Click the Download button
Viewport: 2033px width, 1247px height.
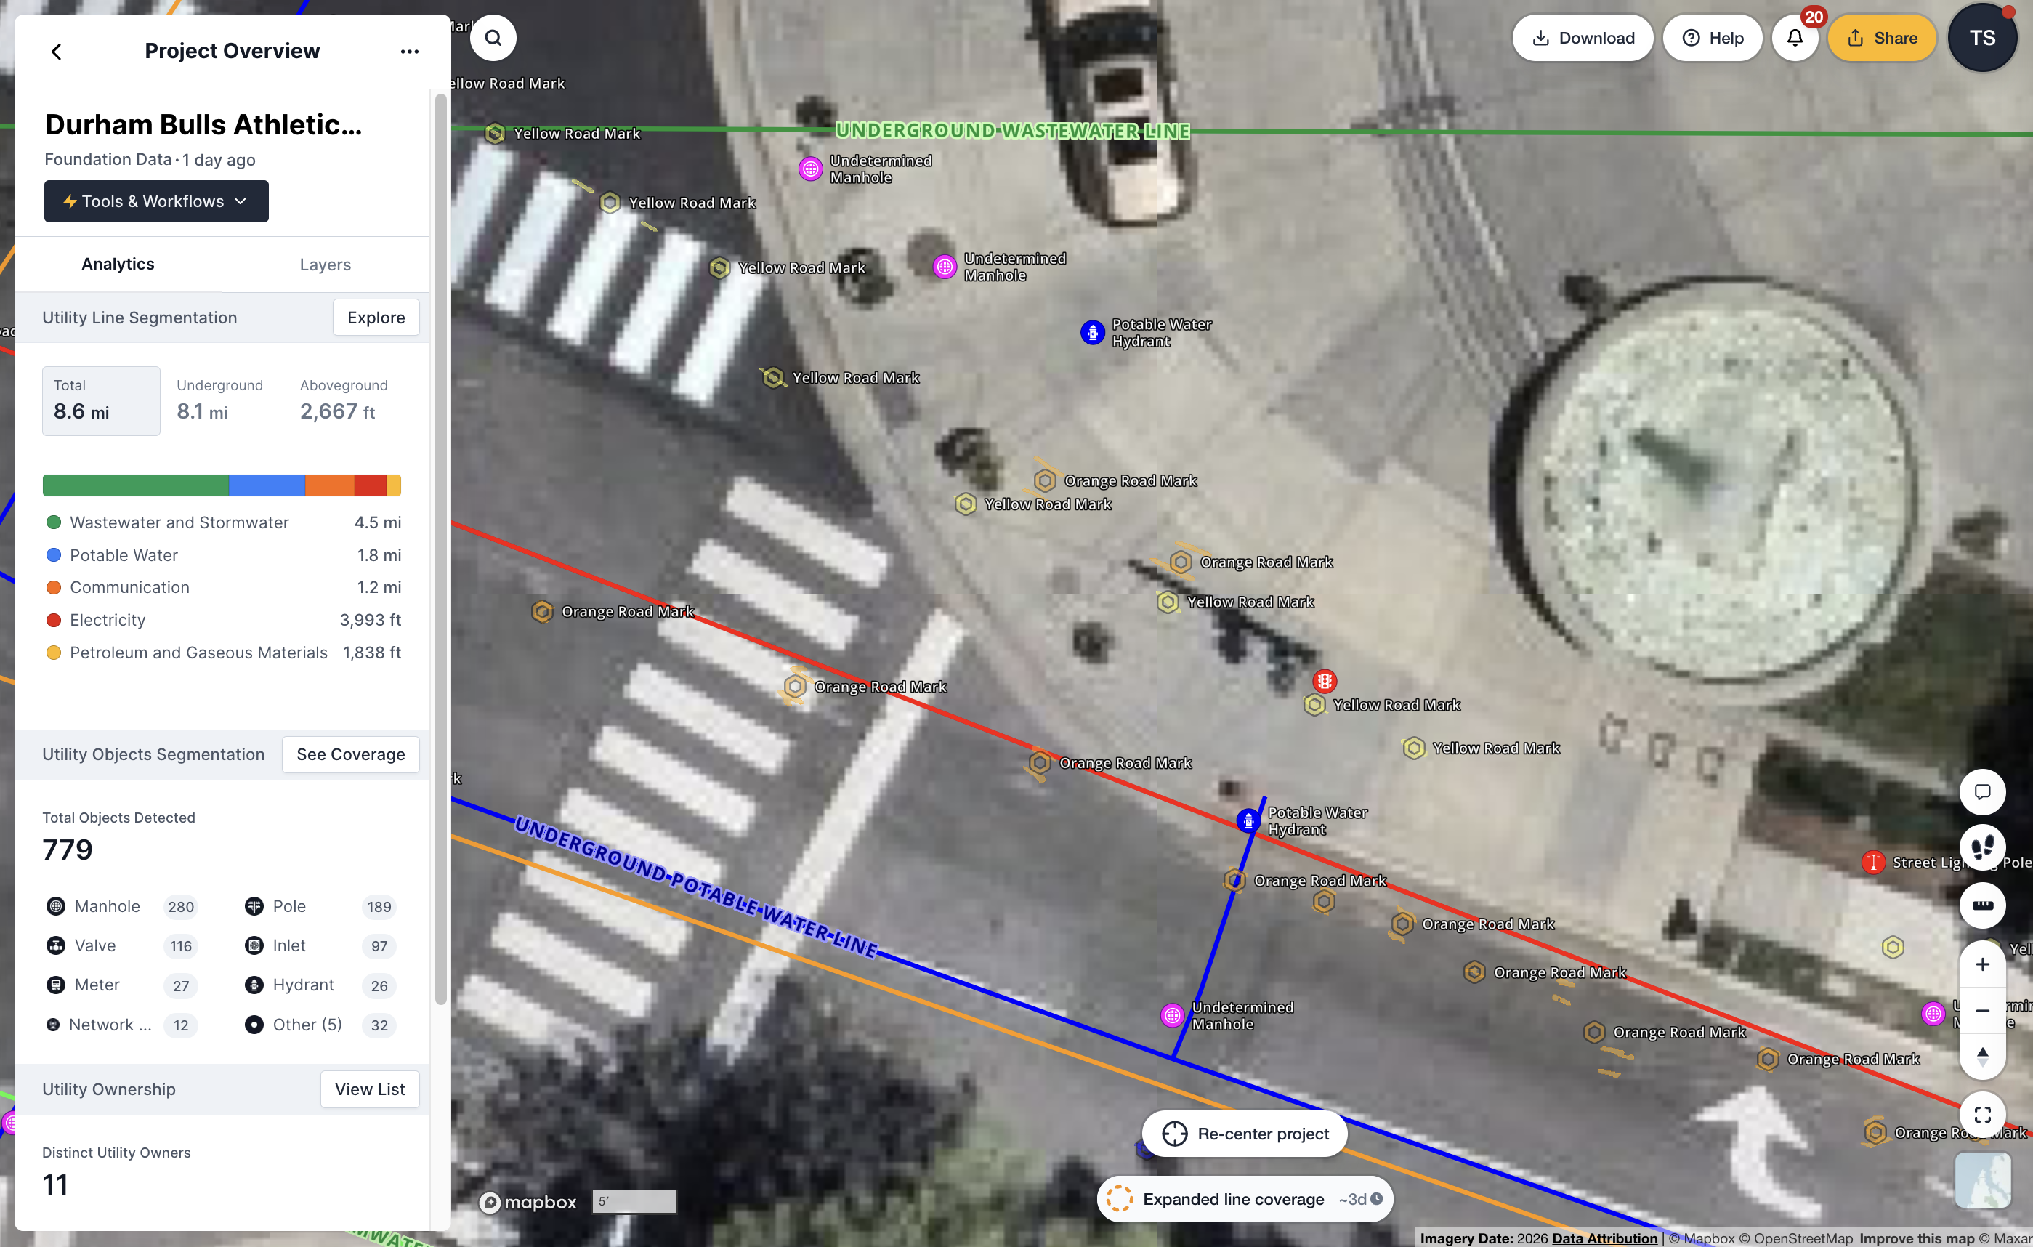[1583, 38]
